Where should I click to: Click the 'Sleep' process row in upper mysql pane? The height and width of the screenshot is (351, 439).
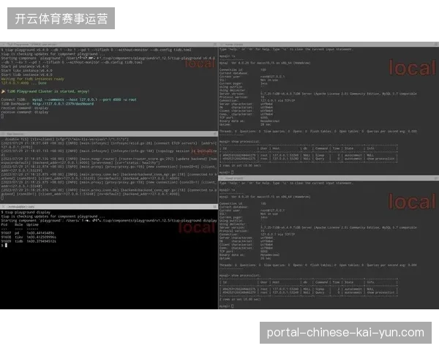pos(309,155)
